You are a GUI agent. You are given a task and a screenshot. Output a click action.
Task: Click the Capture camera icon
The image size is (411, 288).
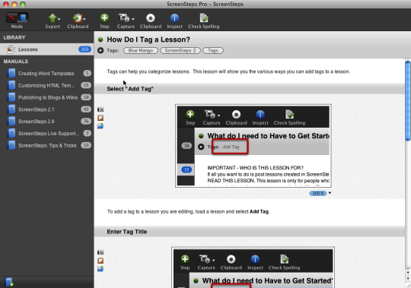[124, 18]
